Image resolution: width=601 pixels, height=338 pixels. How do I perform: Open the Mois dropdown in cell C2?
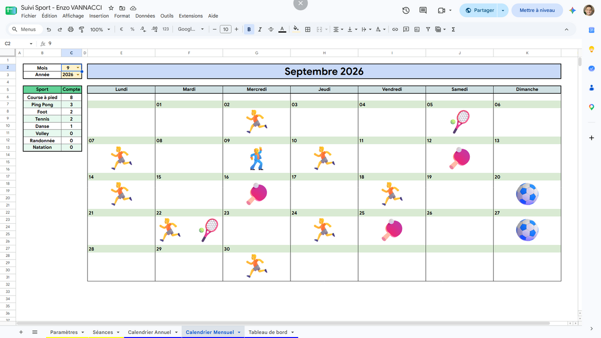78,68
